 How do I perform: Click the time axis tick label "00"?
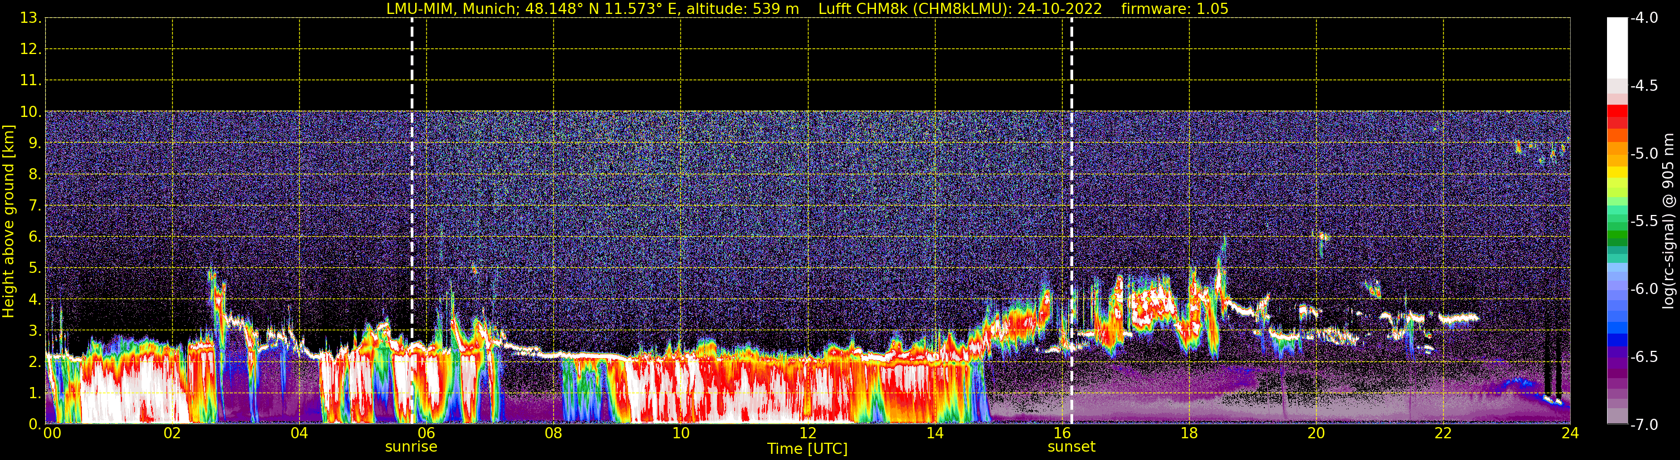52,433
